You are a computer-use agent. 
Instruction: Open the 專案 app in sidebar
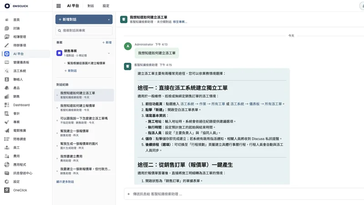(x=16, y=122)
